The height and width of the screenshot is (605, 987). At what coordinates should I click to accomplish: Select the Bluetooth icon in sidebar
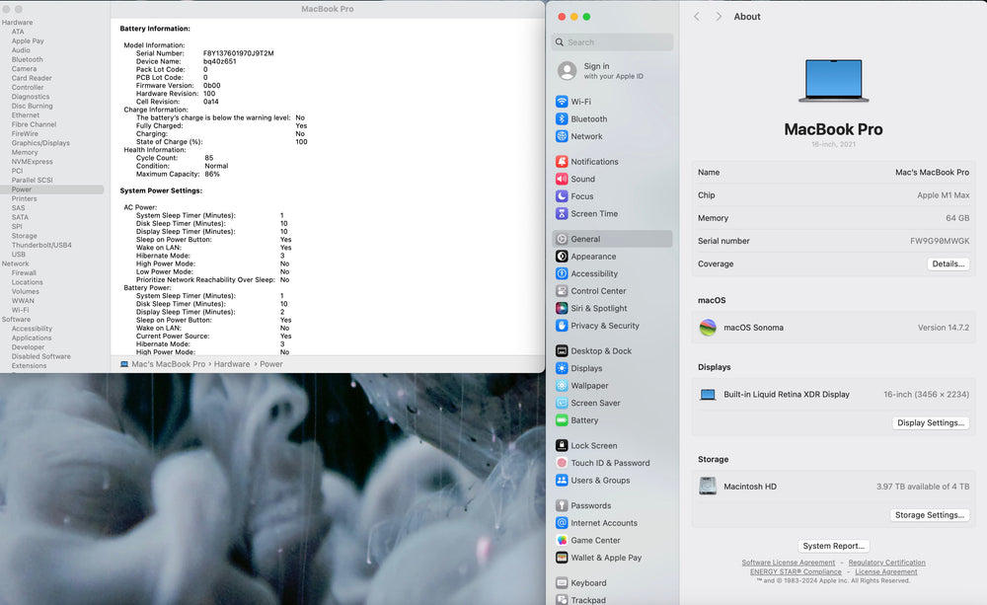[562, 119]
